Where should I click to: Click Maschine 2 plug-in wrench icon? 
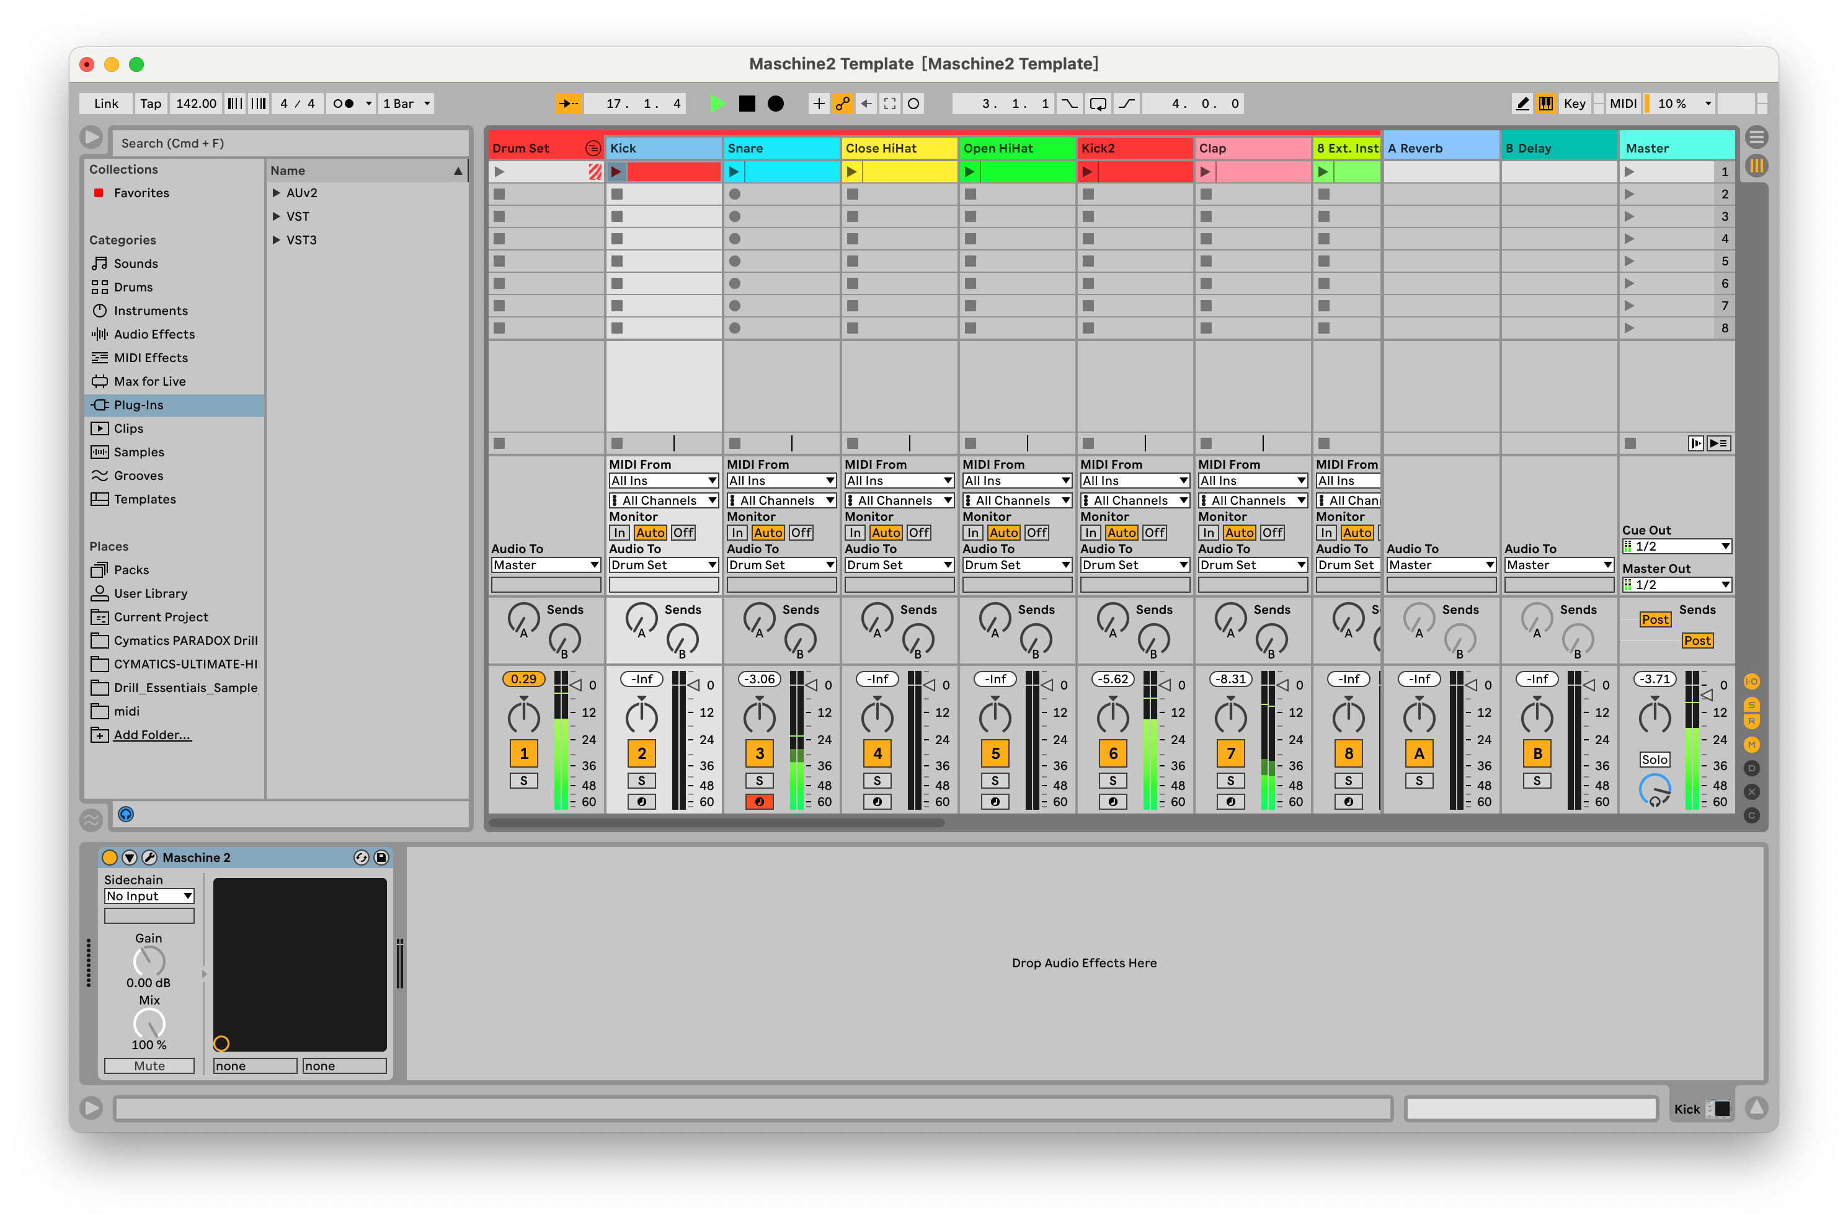click(149, 857)
